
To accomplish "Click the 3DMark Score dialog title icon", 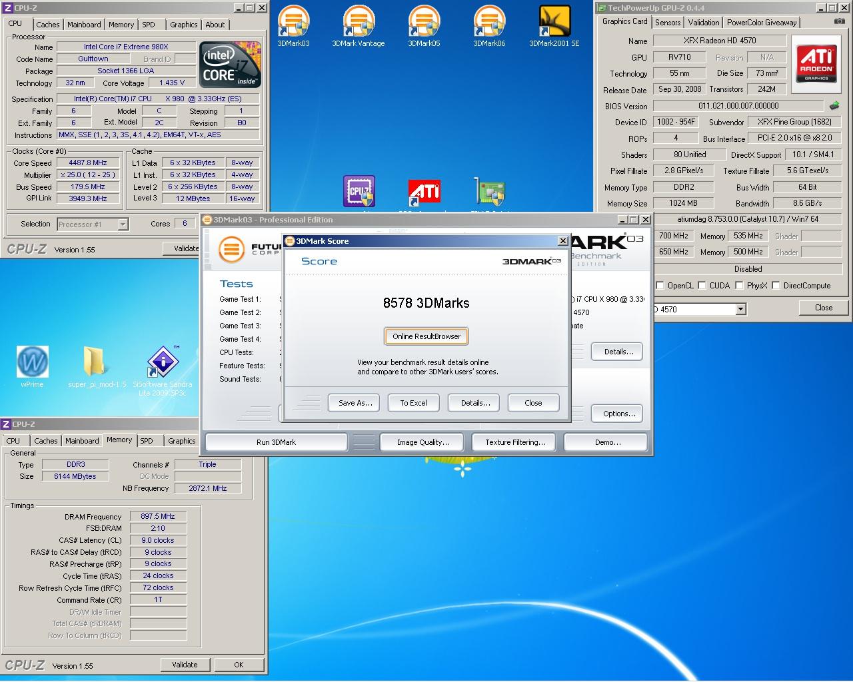I will pos(291,241).
